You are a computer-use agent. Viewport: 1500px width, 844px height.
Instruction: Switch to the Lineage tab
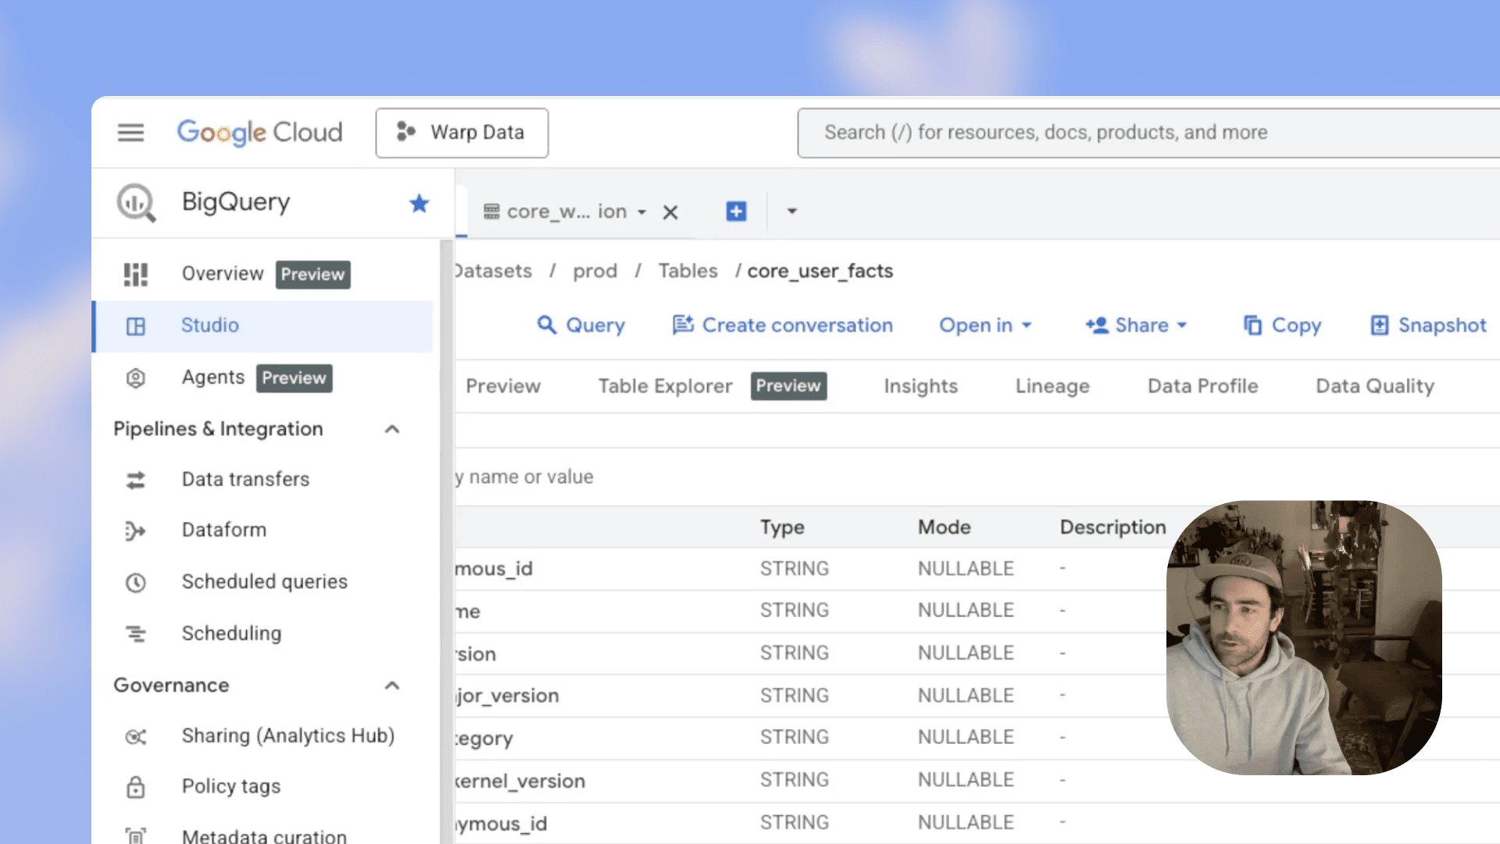[1052, 386]
